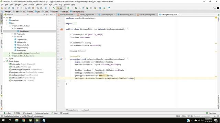The width and height of the screenshot is (220, 123).
Task: Open the Analyze menu
Action: [31, 4]
